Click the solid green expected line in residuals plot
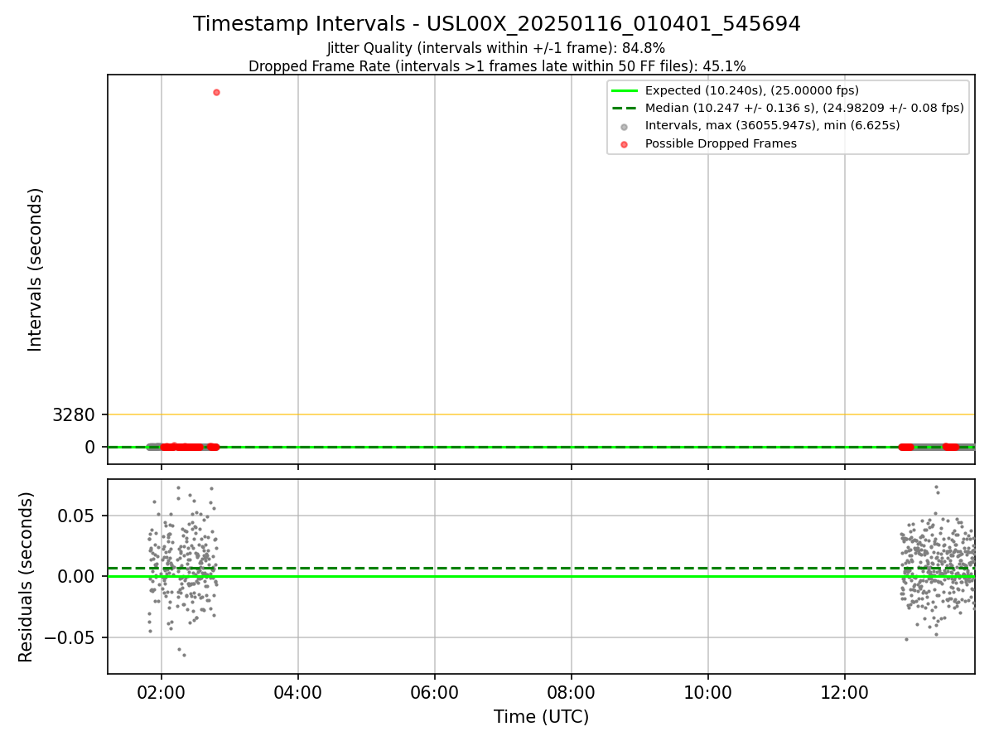This screenshot has height=746, width=994. [x=541, y=576]
